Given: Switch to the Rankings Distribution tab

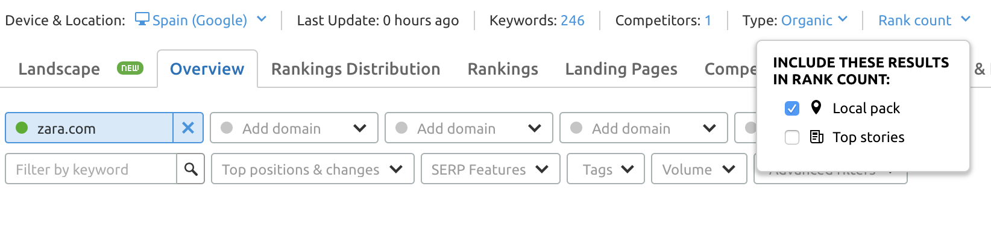Looking at the screenshot, I should coord(356,69).
